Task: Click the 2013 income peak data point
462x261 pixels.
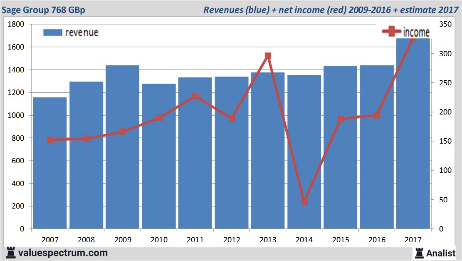Action: click(268, 56)
